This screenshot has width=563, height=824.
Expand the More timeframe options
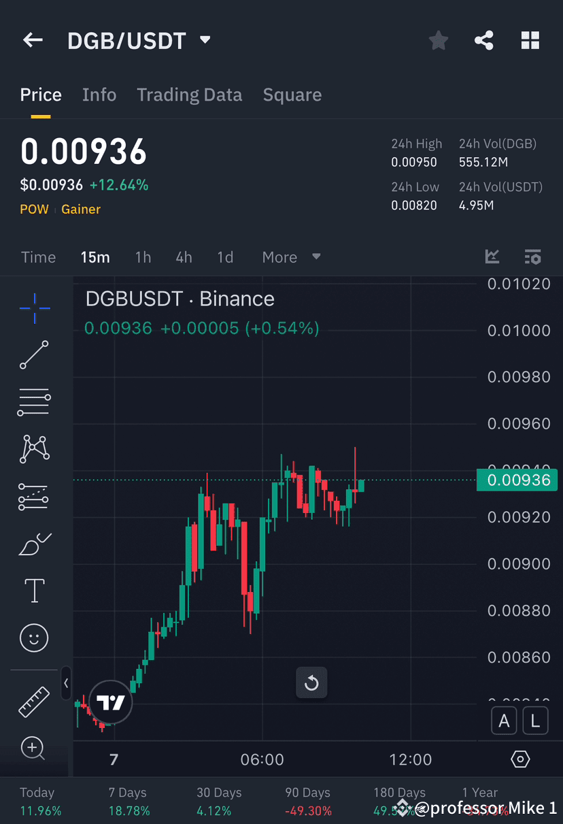[291, 257]
